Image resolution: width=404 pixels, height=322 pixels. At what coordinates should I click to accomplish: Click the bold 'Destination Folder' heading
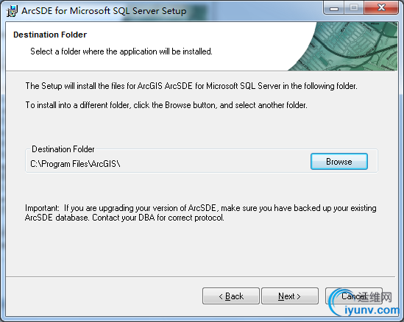pos(50,35)
